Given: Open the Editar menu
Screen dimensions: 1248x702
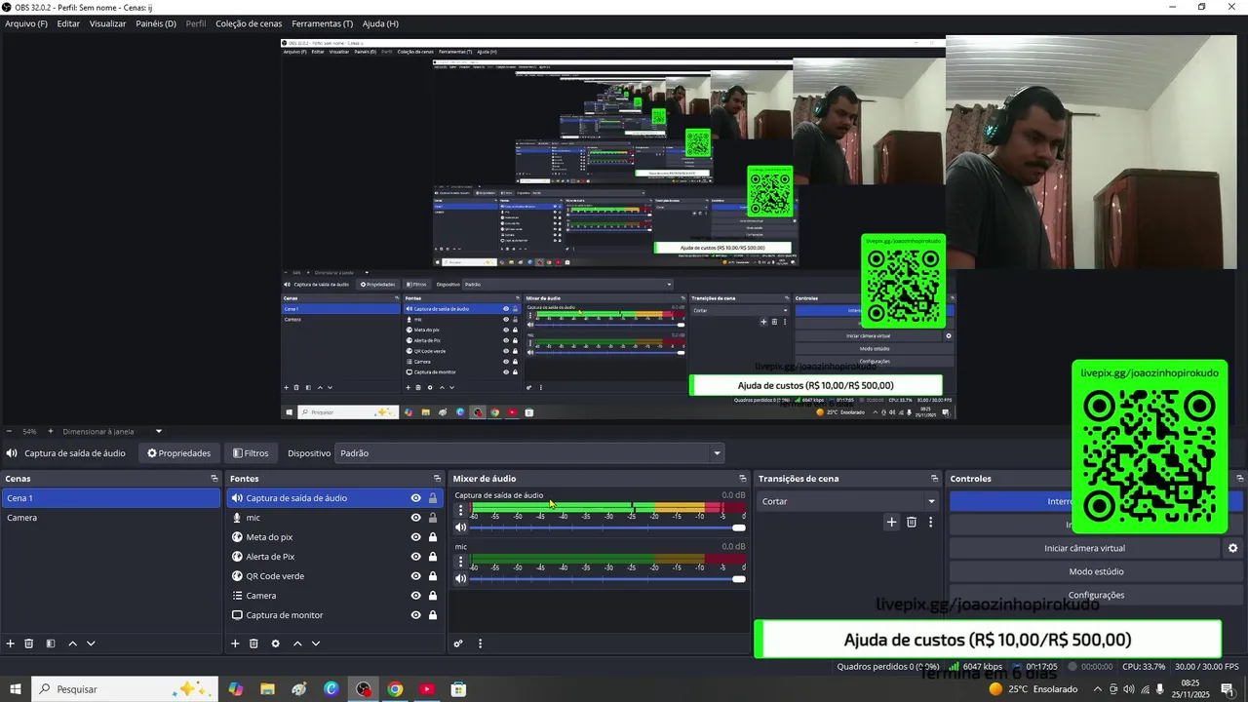Looking at the screenshot, I should tap(68, 23).
